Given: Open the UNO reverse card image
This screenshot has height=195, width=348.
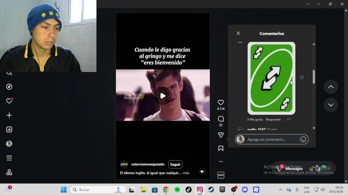Looking at the screenshot, I should [271, 78].
